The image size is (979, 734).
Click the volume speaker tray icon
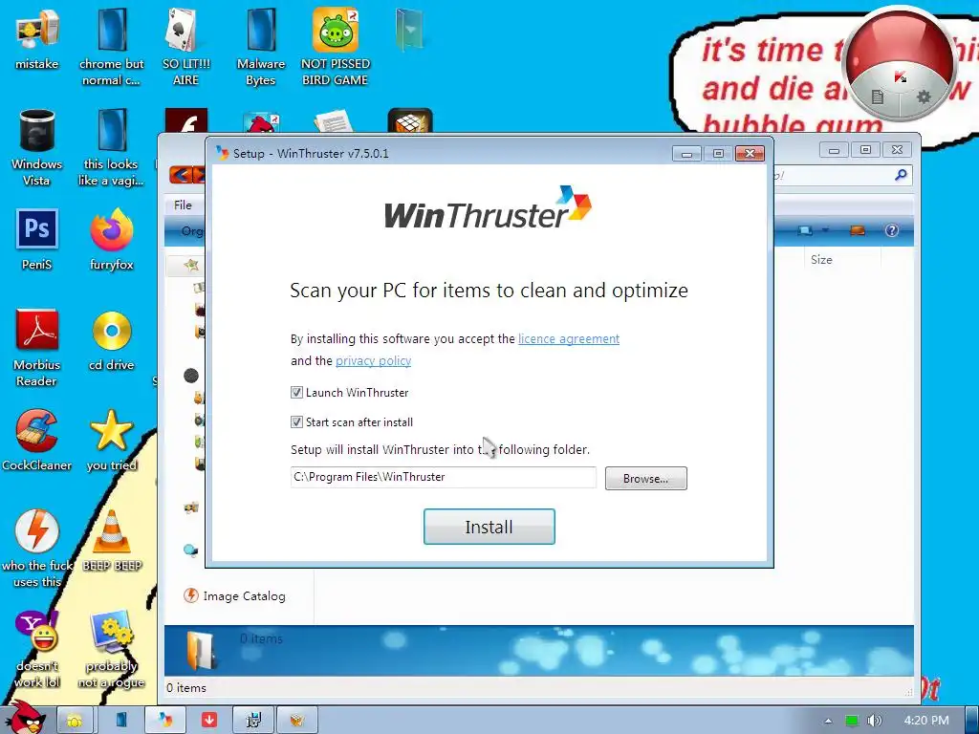(875, 721)
